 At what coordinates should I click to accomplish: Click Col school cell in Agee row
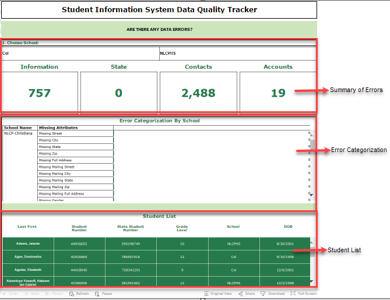pos(234,257)
